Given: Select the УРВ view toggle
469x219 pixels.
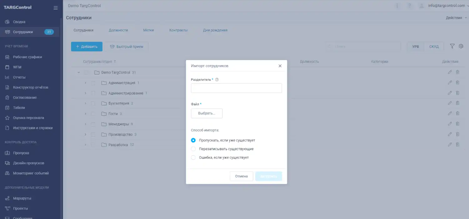Looking at the screenshot, I should point(416,47).
